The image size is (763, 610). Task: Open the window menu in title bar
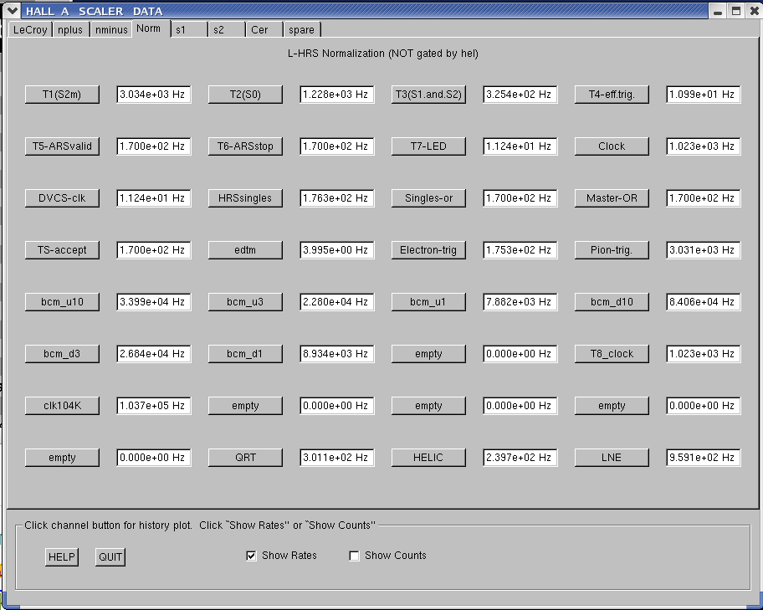click(x=12, y=11)
